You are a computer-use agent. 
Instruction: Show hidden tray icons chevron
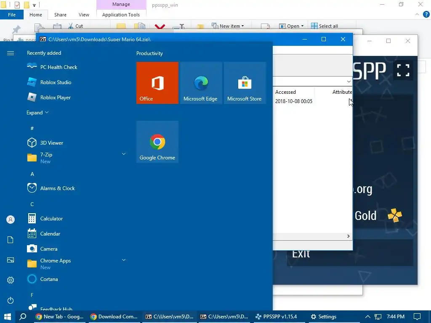click(367, 317)
